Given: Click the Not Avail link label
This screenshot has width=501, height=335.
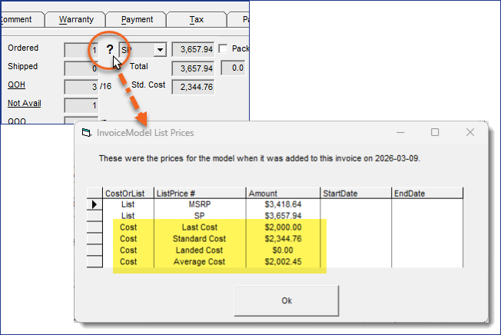Looking at the screenshot, I should pos(25,103).
